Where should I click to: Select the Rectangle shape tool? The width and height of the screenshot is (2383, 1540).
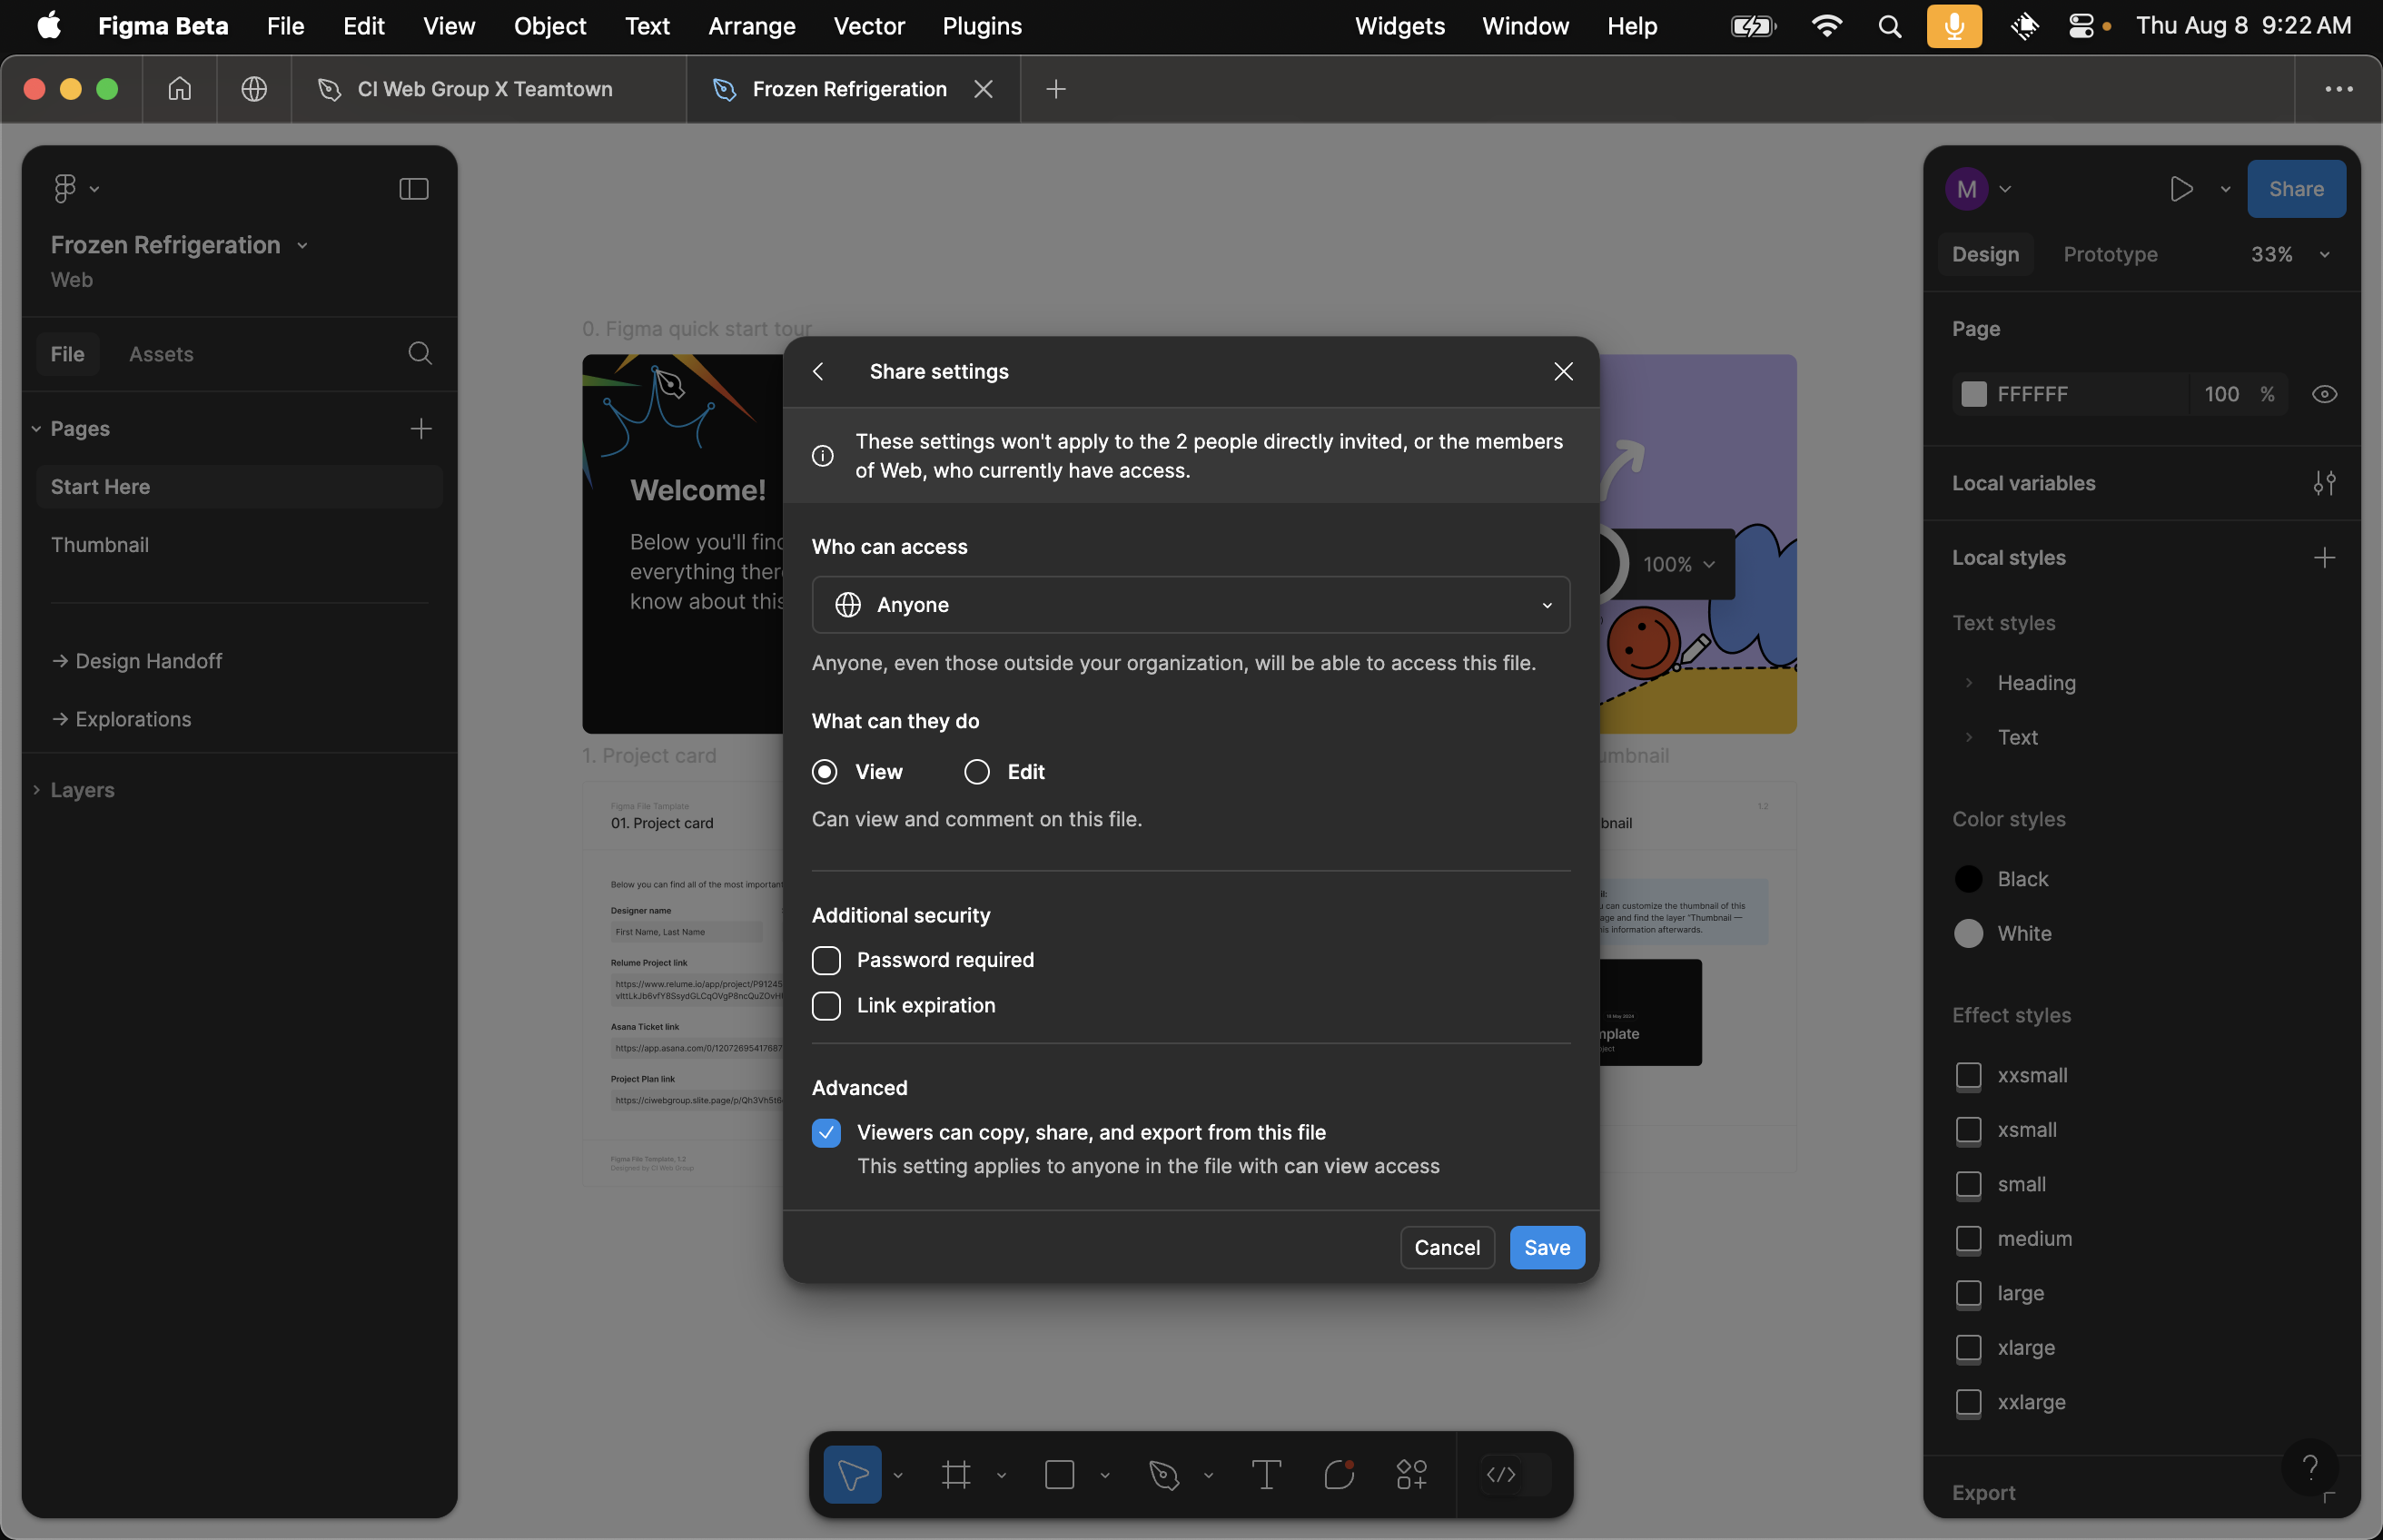tap(1059, 1474)
